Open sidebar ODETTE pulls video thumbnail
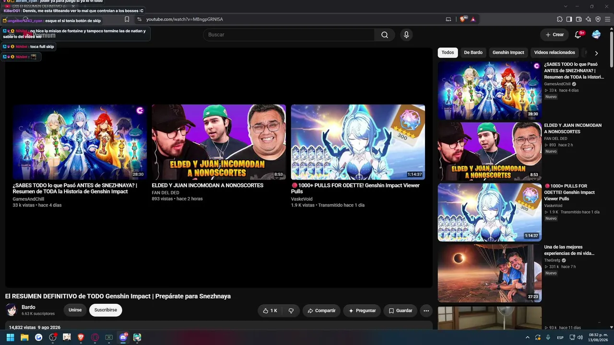This screenshot has width=614, height=345. [x=490, y=212]
